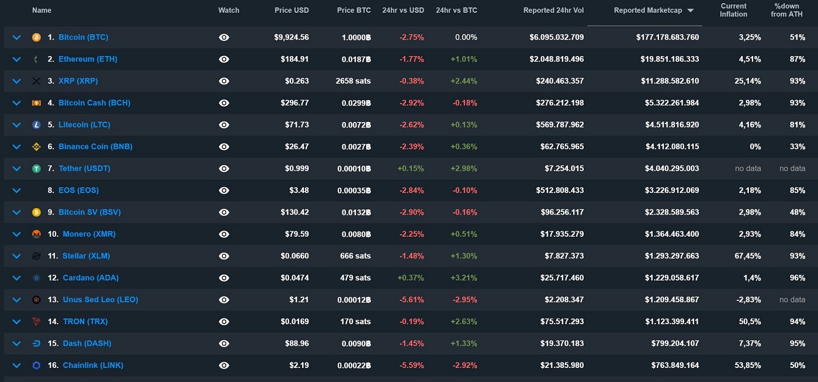Sort by 24hr vs BTC column
Viewport: 818px width, 382px height.
click(456, 10)
